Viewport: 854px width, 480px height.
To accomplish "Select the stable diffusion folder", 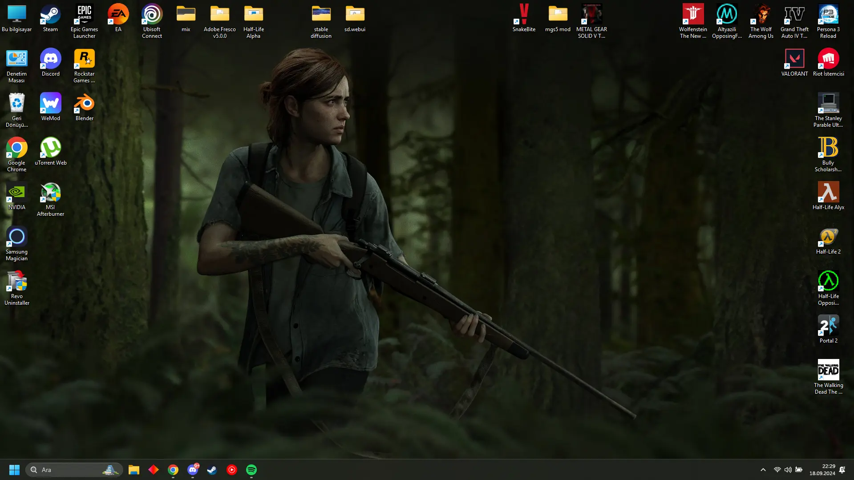I will pyautogui.click(x=321, y=21).
